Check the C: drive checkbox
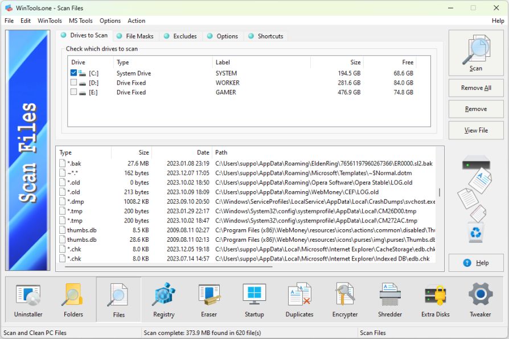This screenshot has height=339, width=509. (73, 73)
